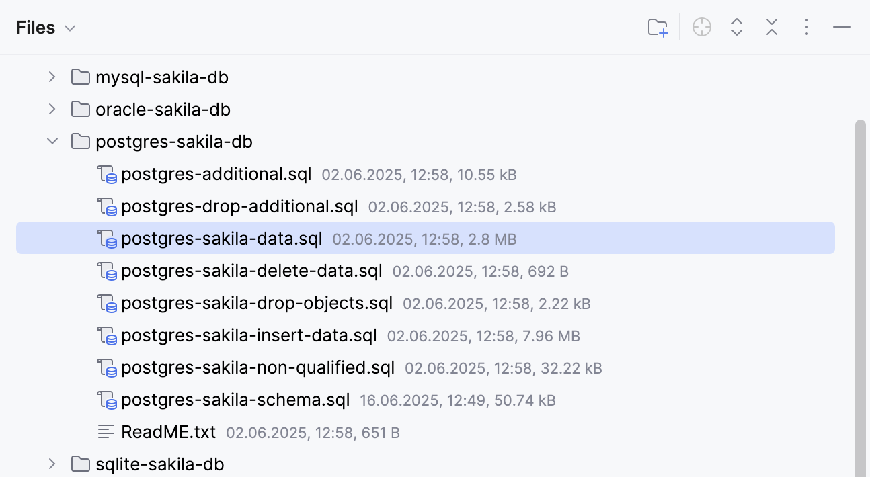Hide the Files tool window
870x477 pixels.
841,27
